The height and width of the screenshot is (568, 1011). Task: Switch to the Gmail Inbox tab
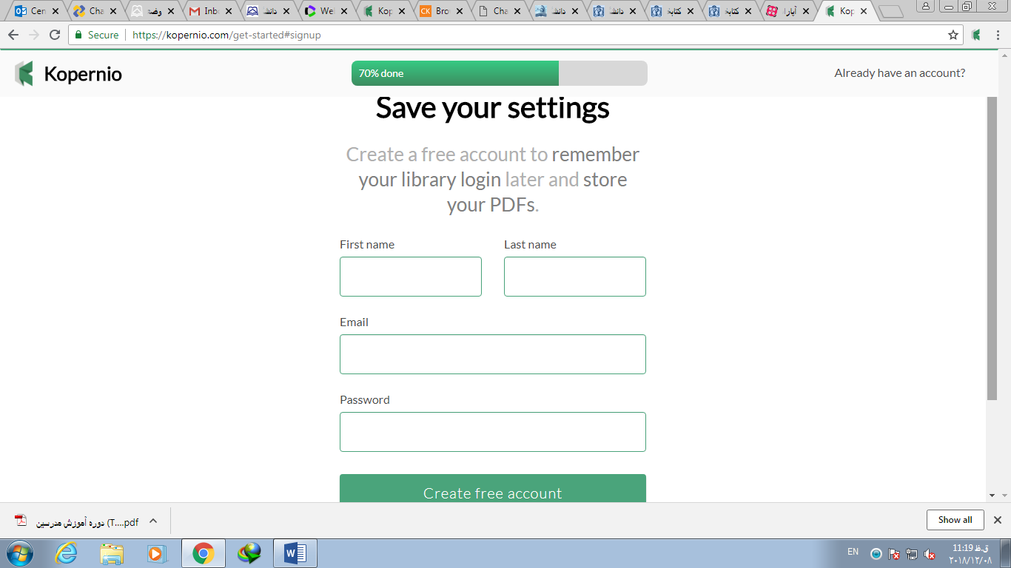tap(211, 11)
